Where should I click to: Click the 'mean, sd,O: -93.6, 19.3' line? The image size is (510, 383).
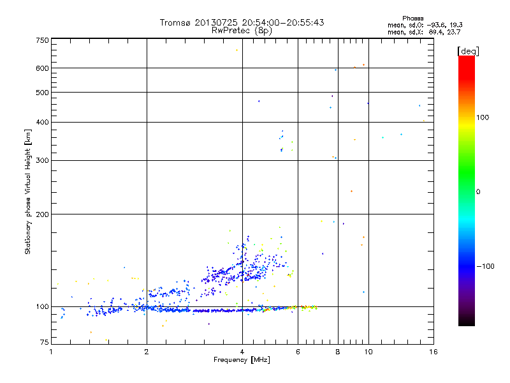click(425, 25)
